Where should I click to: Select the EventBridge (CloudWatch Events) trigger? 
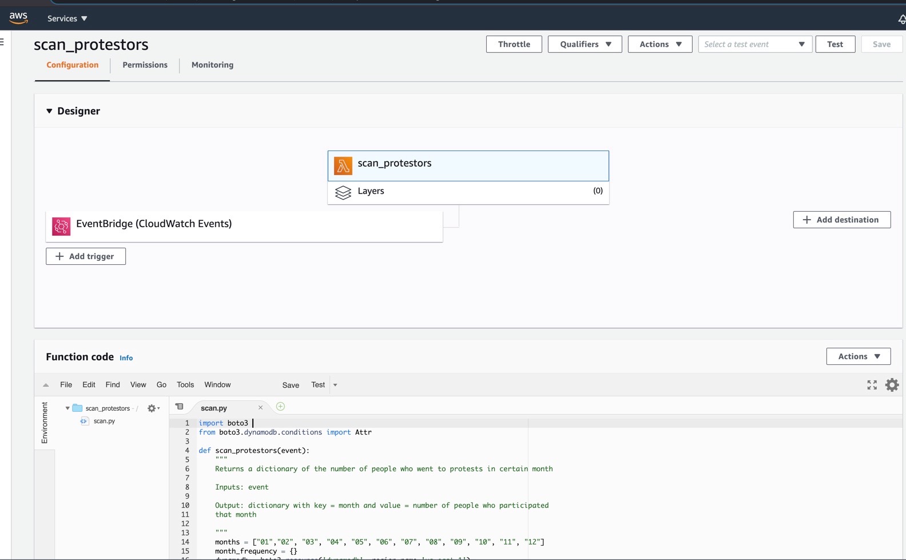[x=244, y=227]
